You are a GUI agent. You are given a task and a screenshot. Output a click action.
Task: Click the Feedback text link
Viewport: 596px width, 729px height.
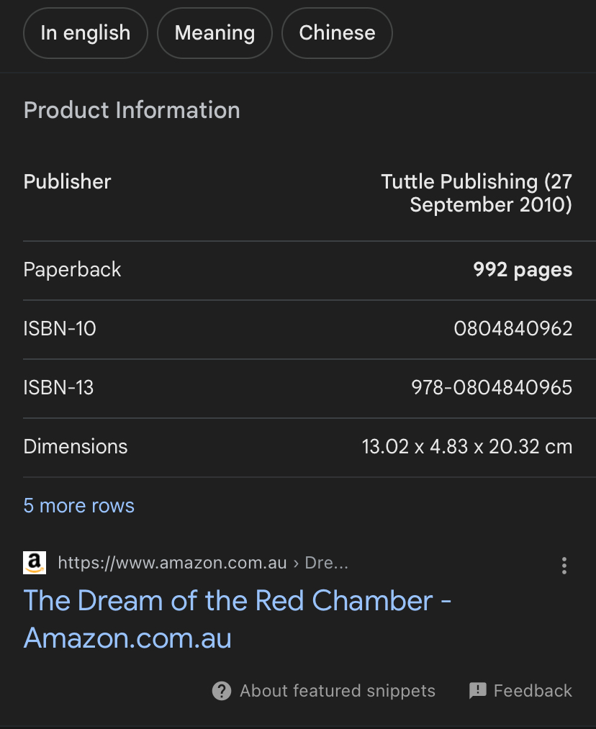click(x=533, y=691)
